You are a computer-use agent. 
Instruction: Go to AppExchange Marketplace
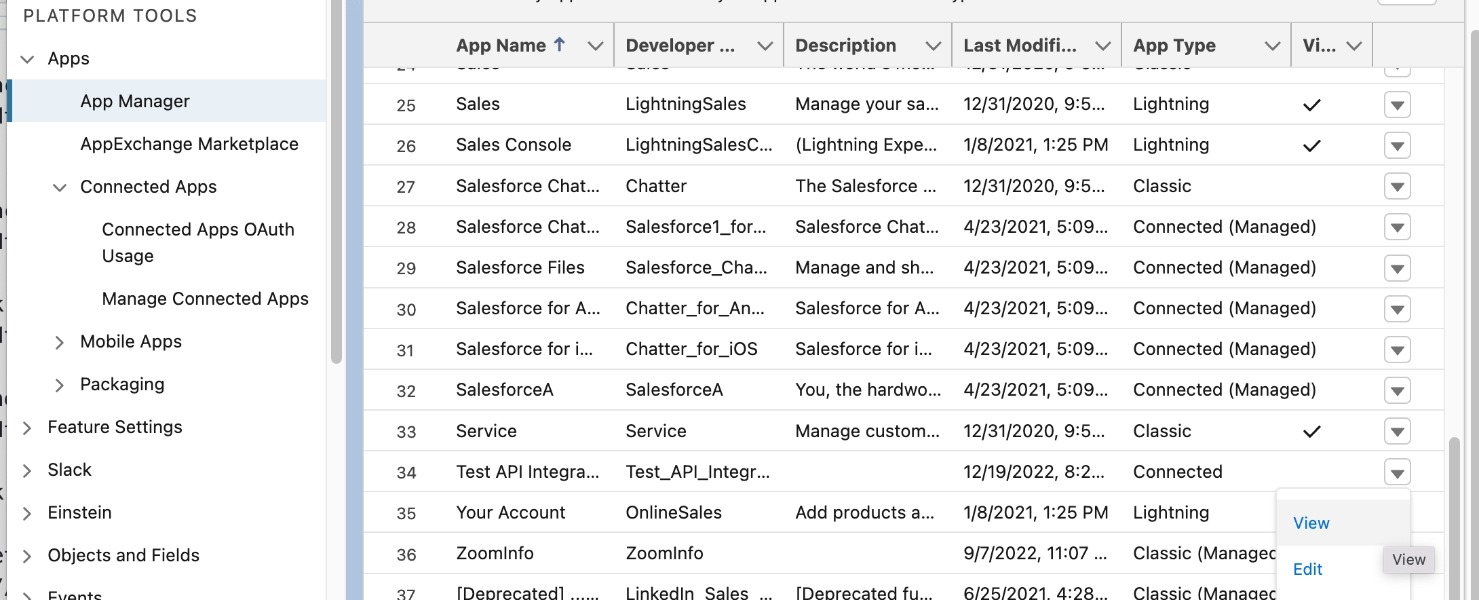pos(189,144)
